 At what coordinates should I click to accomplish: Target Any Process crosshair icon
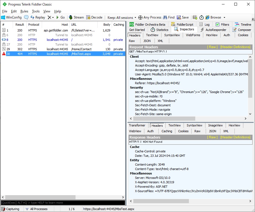[140, 17]
